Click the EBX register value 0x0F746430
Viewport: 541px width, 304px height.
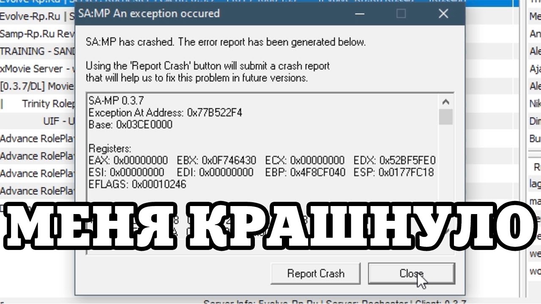pos(229,160)
